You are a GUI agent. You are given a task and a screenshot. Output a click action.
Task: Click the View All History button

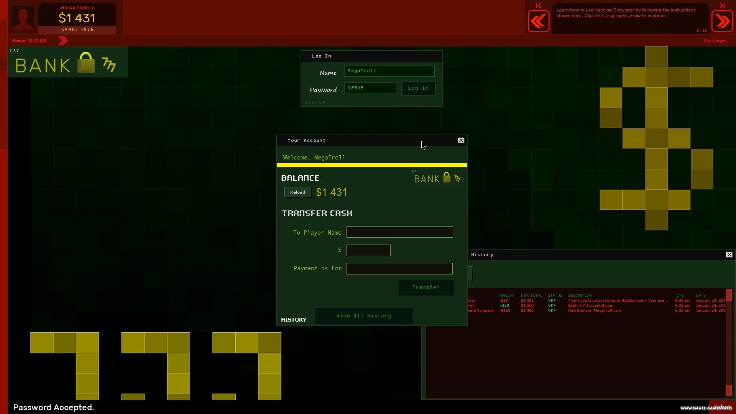[363, 315]
